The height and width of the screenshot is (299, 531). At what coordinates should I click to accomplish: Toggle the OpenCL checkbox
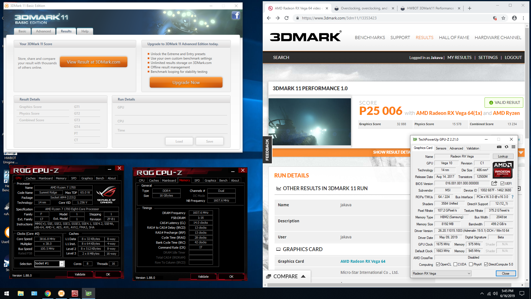pos(438,264)
